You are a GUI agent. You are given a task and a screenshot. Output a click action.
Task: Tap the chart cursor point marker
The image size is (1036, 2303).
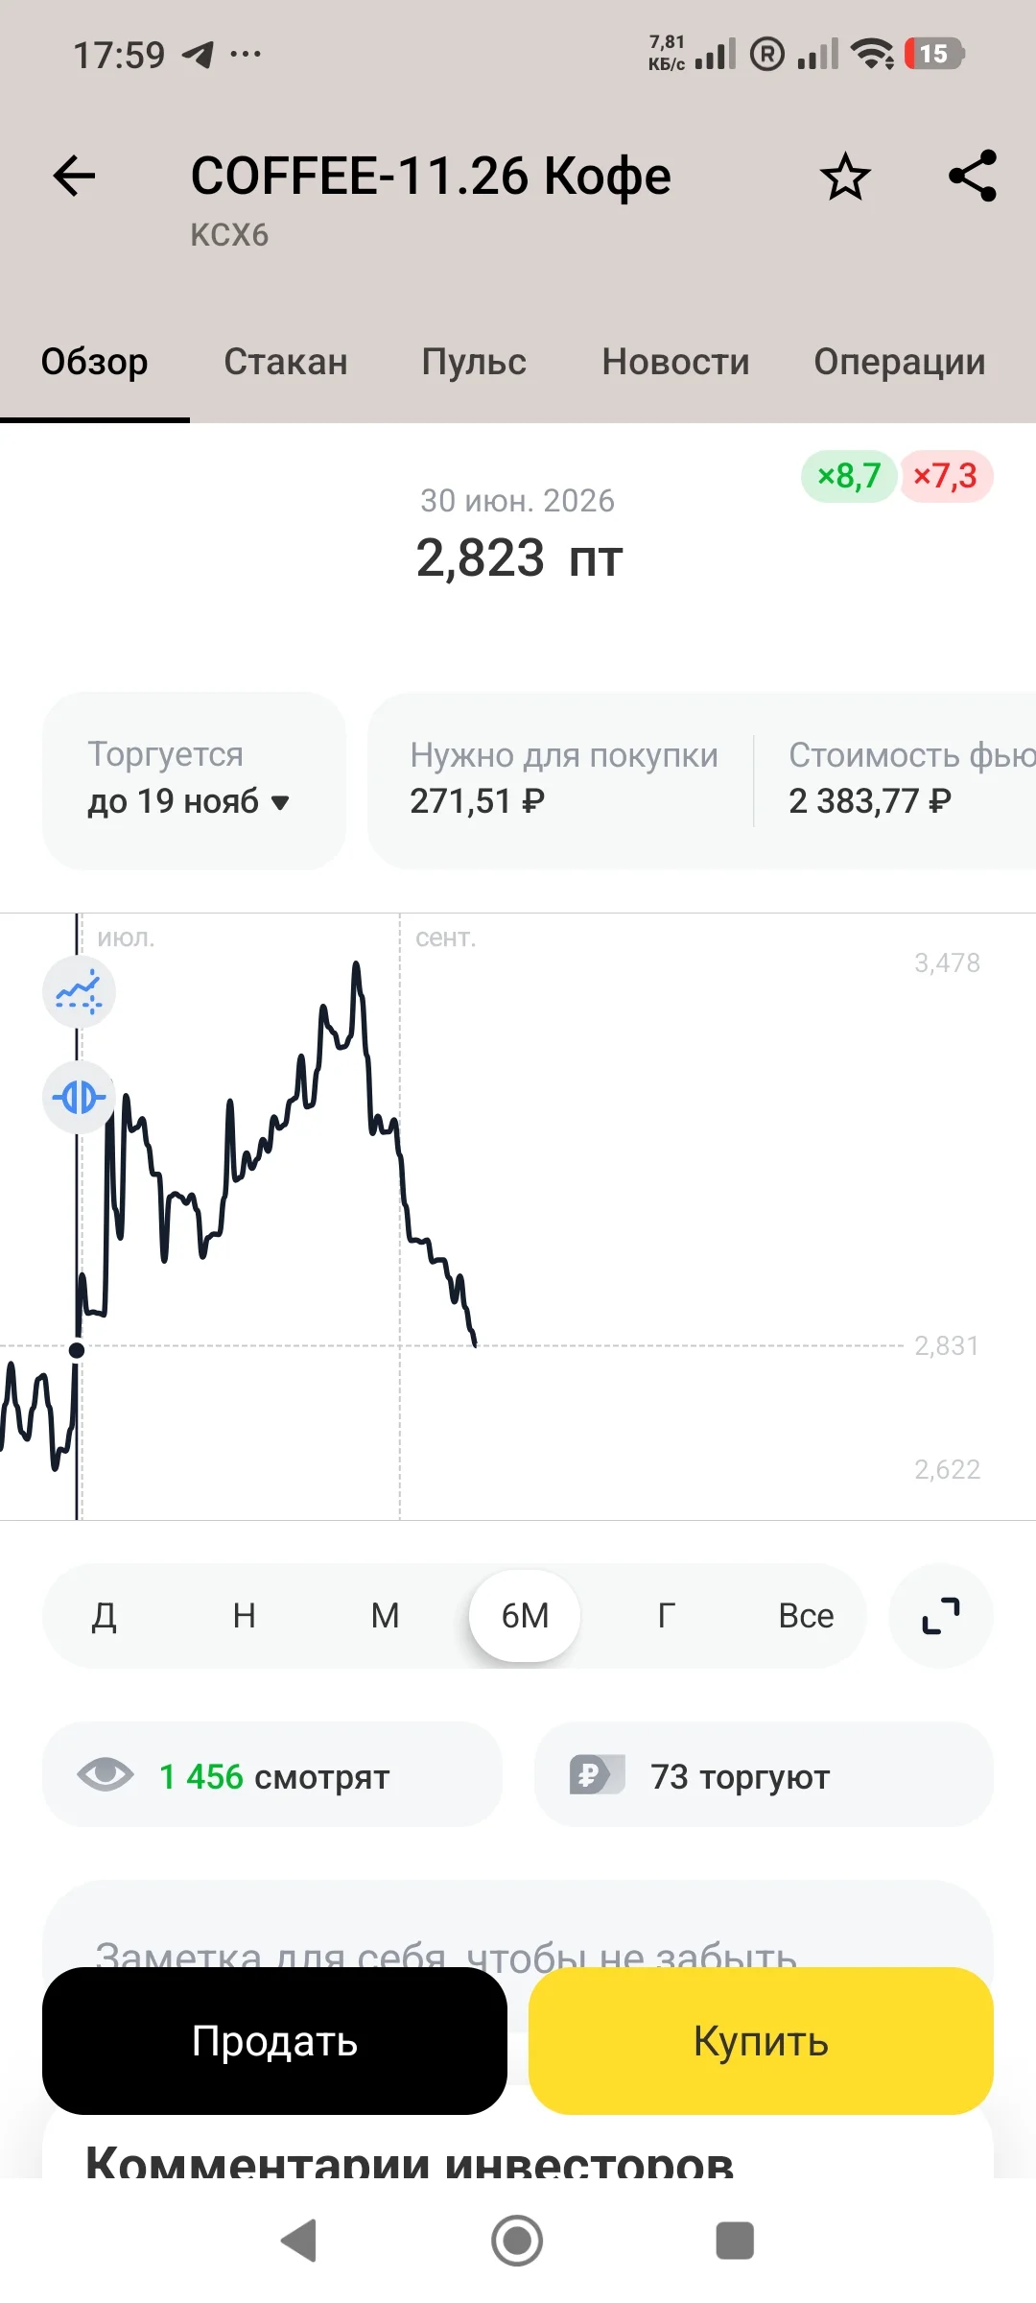tap(77, 1350)
